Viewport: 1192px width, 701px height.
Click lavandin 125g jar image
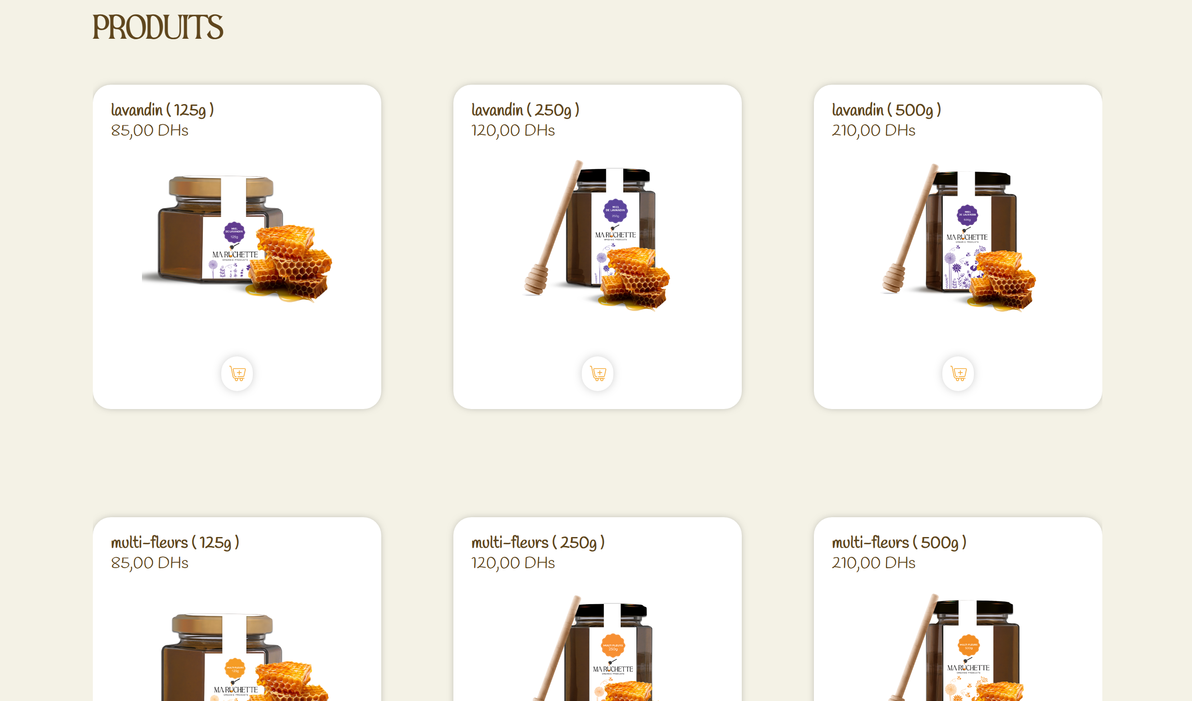[x=237, y=239]
